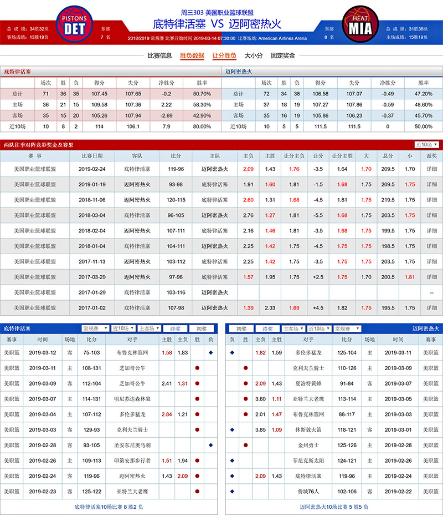Click Pistons 客场 净胜分 -2.69
This screenshot has width=443, height=521.
click(x=167, y=115)
